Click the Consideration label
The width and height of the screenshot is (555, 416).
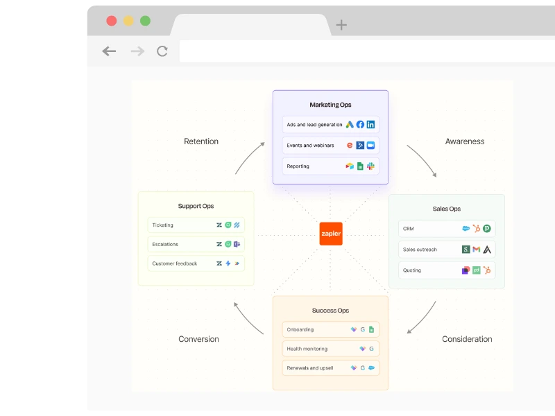[467, 339]
